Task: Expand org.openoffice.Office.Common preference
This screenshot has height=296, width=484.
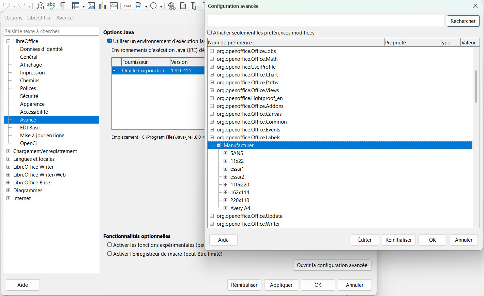Action: [212, 122]
